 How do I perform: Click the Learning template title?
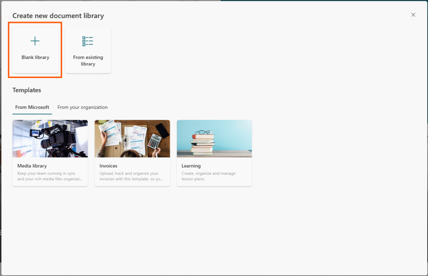[191, 166]
